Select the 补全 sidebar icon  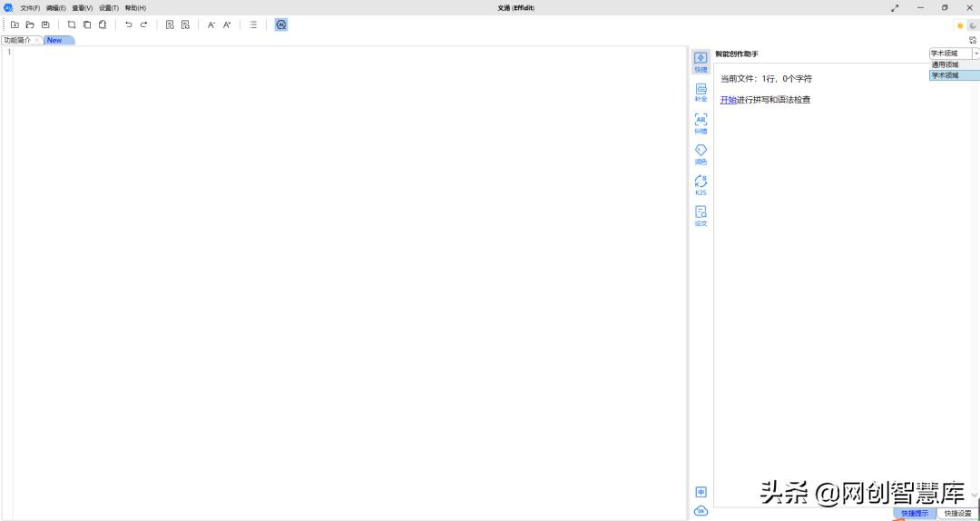[x=701, y=93]
